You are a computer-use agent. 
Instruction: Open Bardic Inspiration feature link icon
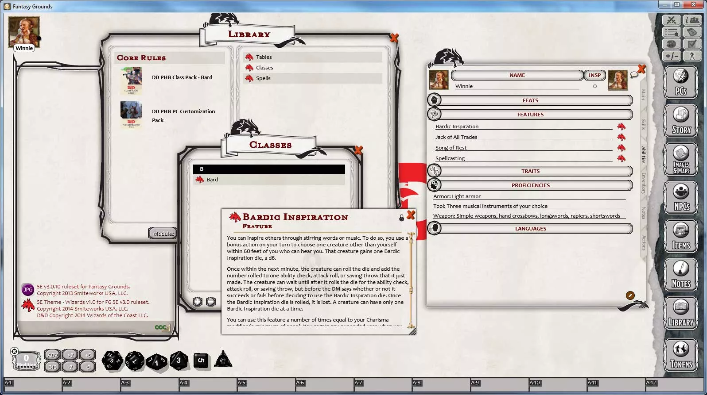(x=621, y=127)
